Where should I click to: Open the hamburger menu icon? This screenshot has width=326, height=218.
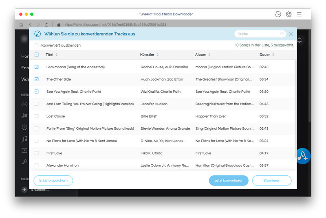tap(299, 14)
